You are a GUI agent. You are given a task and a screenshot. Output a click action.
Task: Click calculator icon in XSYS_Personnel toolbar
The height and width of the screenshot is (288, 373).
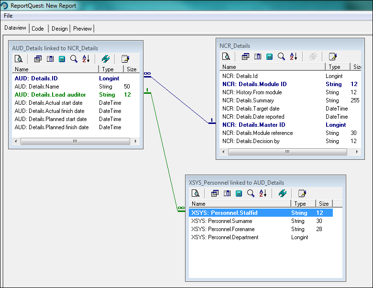(x=239, y=193)
